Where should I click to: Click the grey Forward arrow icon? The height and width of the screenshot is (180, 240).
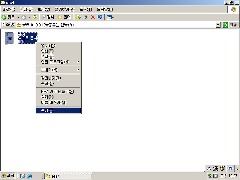coord(23,17)
